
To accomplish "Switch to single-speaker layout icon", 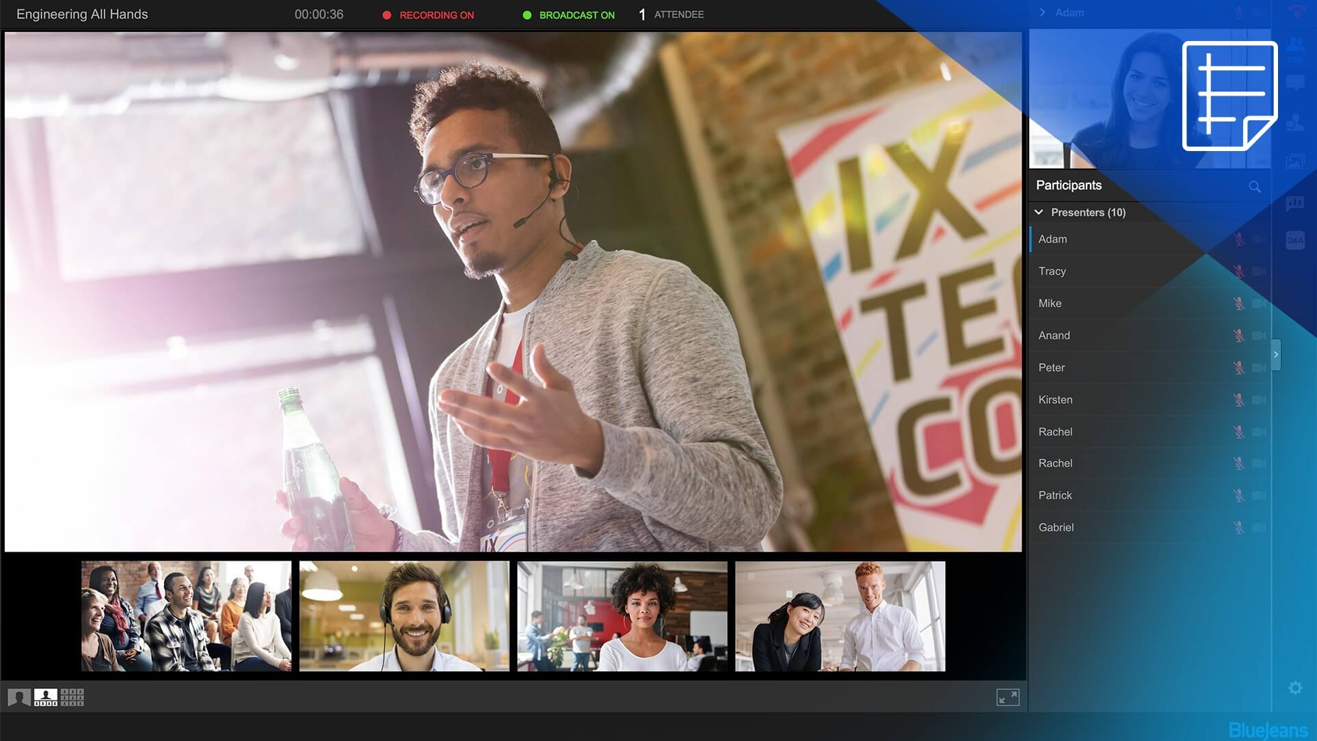I will pos(19,697).
